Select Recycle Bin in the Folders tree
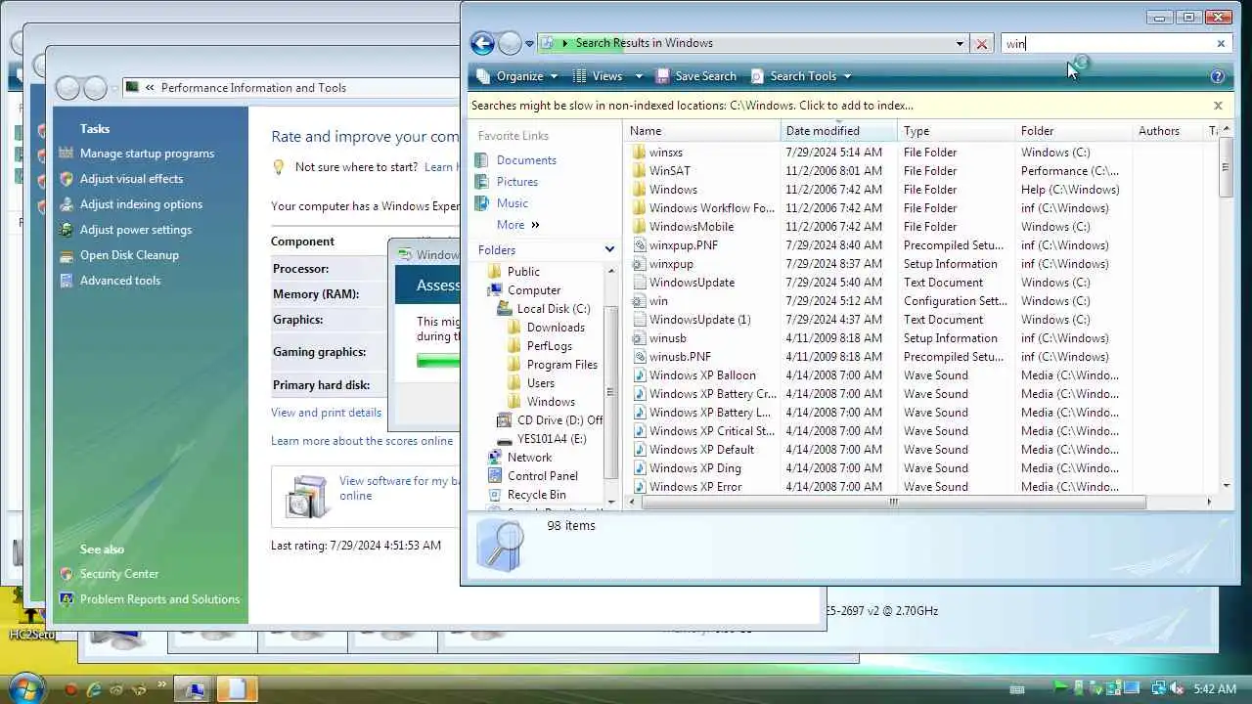The height and width of the screenshot is (704, 1252). (536, 495)
